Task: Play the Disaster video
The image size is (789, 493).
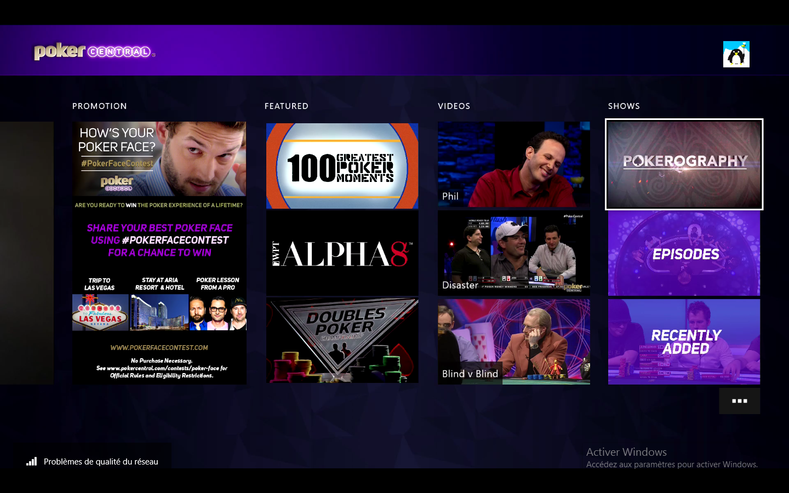Action: pyautogui.click(x=513, y=253)
